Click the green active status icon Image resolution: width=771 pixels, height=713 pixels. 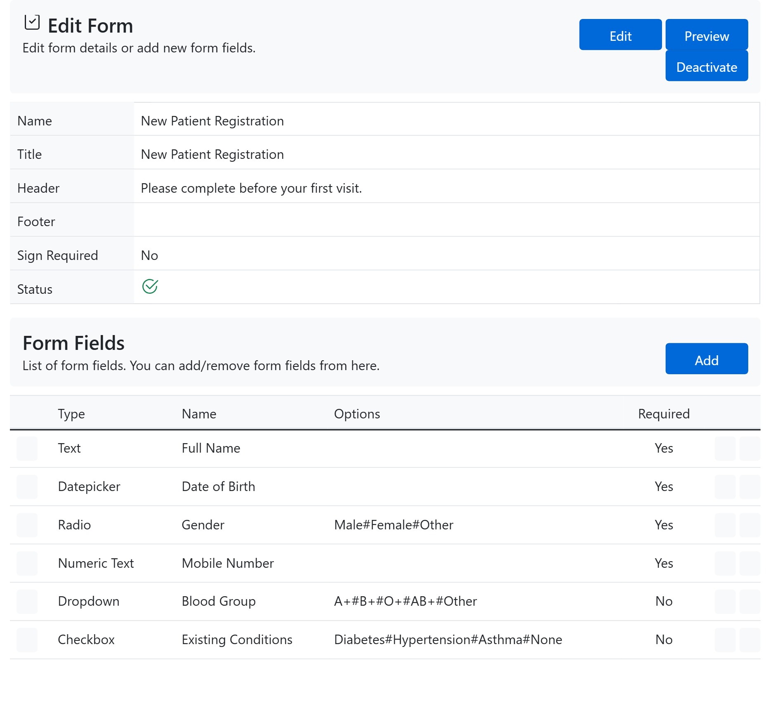pos(150,286)
